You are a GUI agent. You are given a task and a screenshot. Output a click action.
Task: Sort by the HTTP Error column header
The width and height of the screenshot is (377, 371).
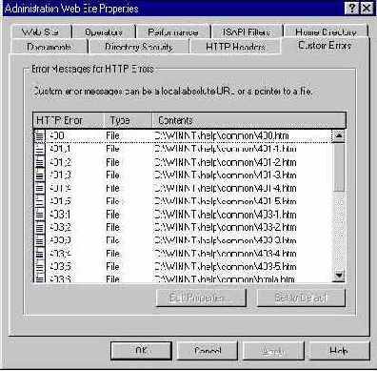coord(69,120)
